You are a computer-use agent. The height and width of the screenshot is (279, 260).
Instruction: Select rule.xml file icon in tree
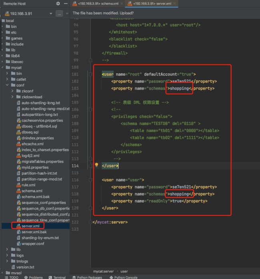(18, 185)
